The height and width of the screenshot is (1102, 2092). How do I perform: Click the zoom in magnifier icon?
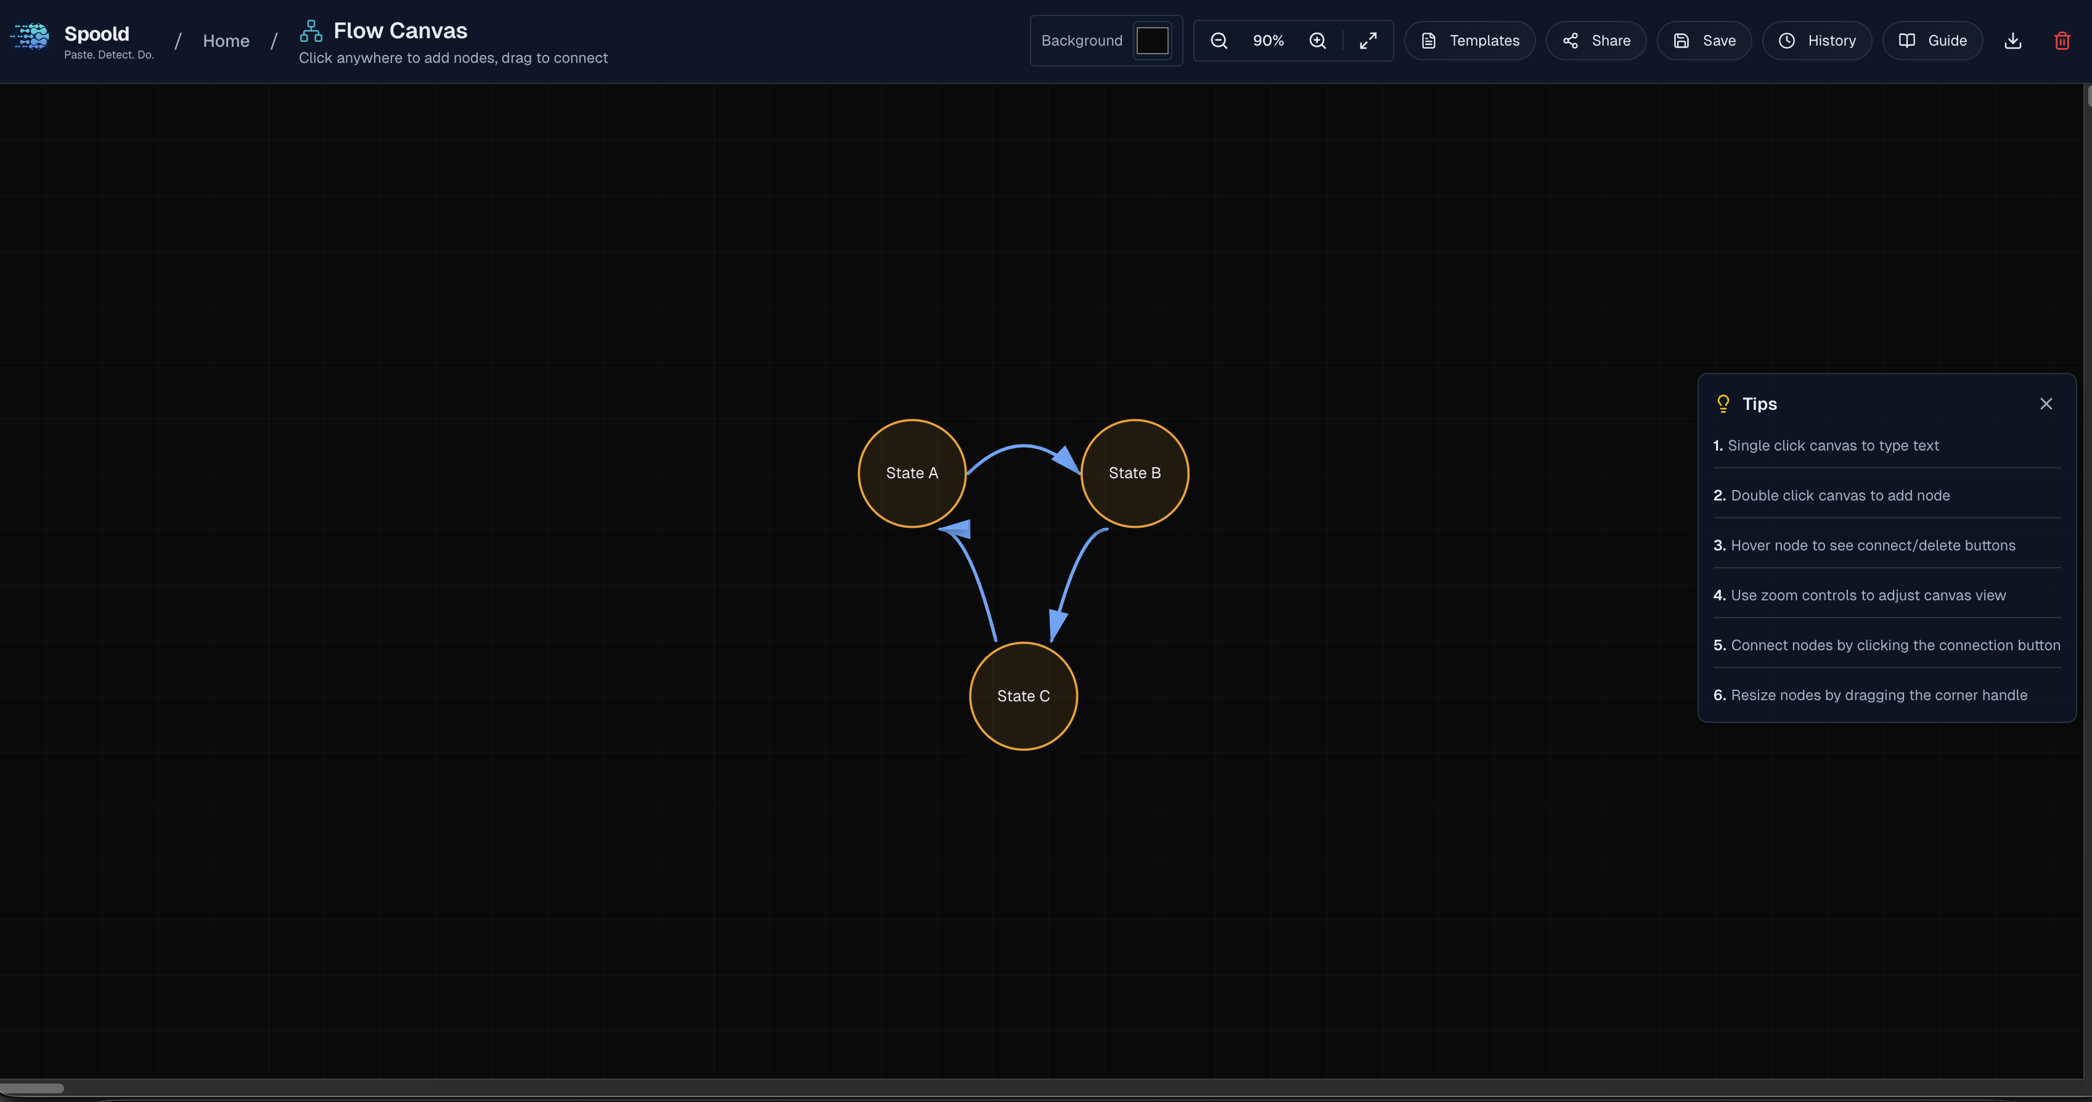(1317, 41)
